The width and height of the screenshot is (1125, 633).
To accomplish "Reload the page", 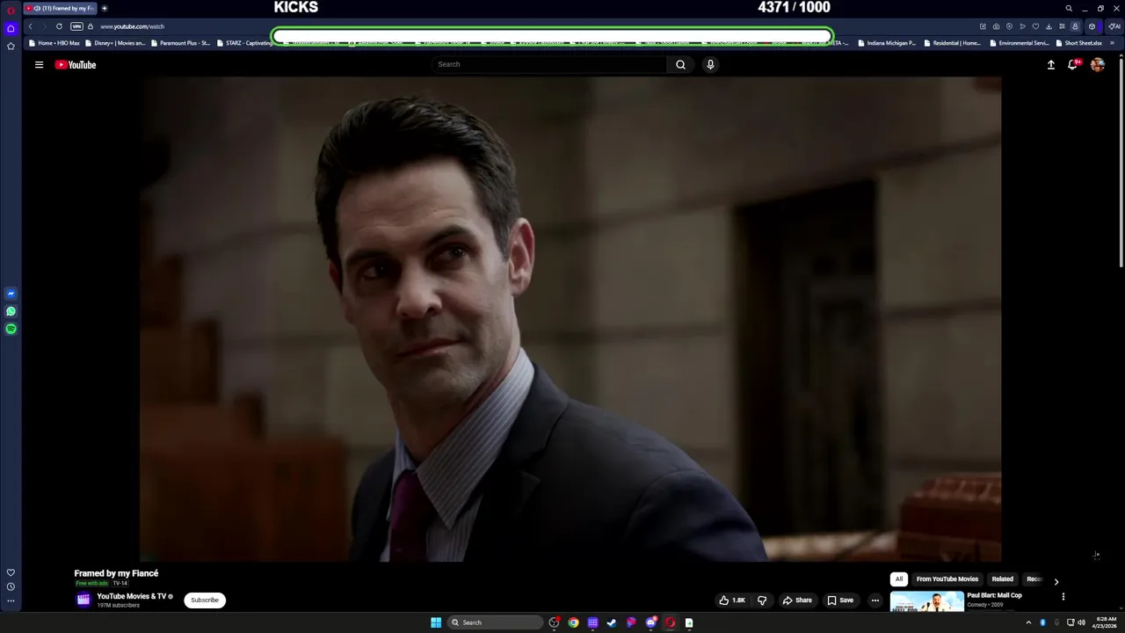I will pos(59,26).
